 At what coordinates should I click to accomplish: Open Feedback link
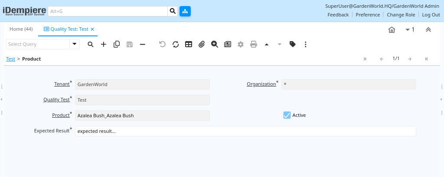338,15
